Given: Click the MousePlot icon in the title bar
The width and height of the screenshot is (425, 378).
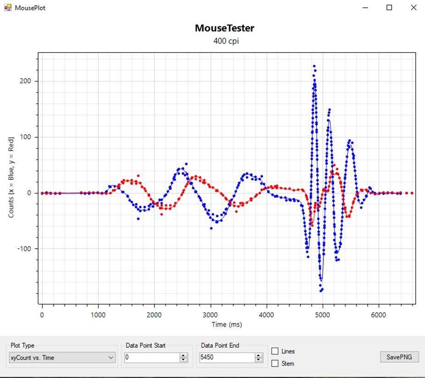Looking at the screenshot, I should pyautogui.click(x=7, y=7).
